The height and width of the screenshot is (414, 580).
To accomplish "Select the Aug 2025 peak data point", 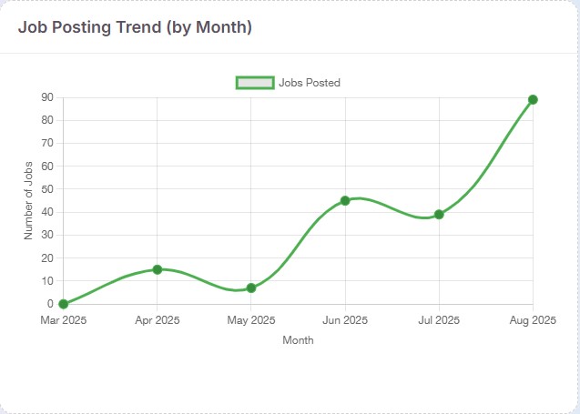I will pos(533,99).
